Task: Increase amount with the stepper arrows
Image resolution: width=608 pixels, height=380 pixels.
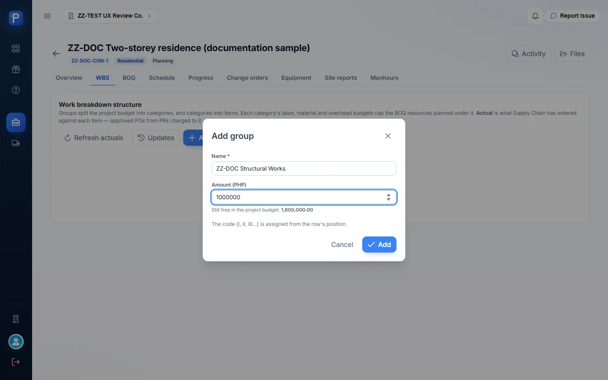Action: [x=388, y=195]
